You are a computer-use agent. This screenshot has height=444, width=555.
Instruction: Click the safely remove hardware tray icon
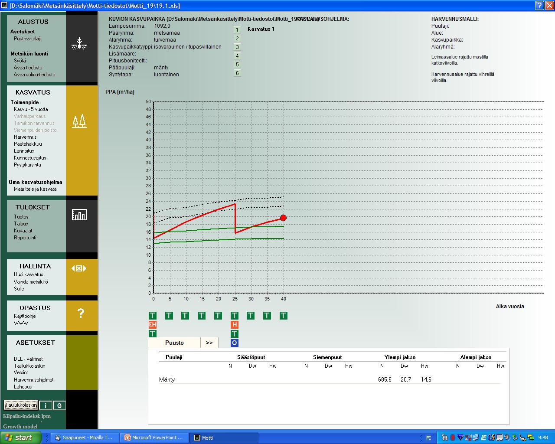pyautogui.click(x=515, y=437)
